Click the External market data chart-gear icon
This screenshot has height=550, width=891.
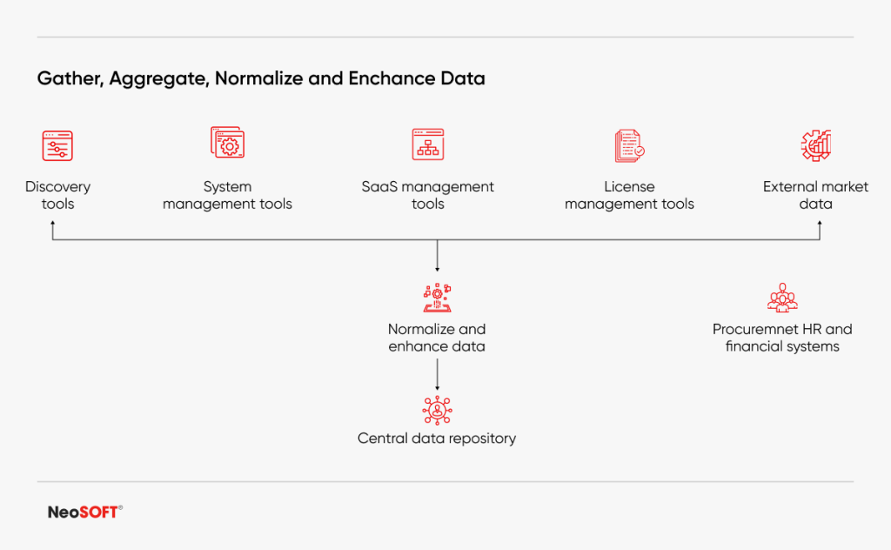(816, 145)
